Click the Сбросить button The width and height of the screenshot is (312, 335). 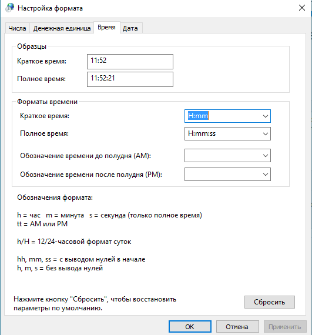tap(270, 302)
